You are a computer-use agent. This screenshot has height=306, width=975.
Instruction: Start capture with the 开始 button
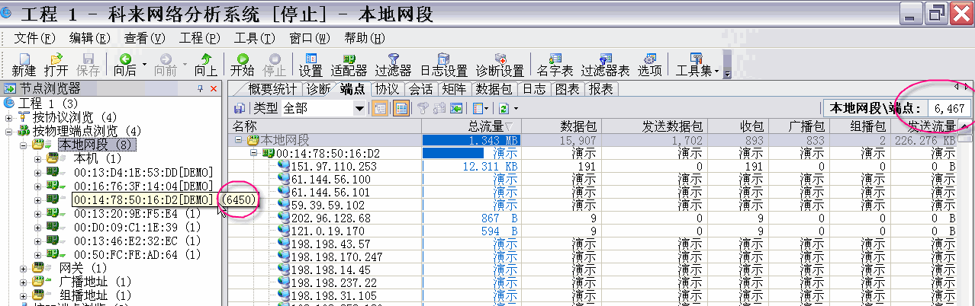(x=242, y=64)
